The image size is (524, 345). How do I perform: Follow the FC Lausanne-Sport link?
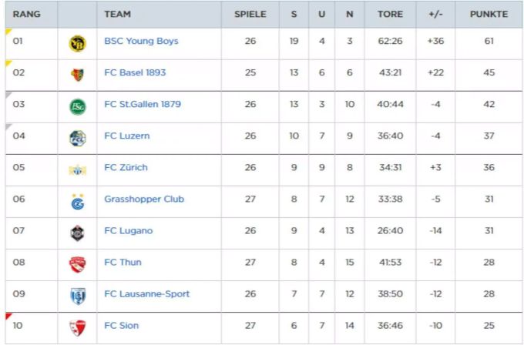(146, 294)
